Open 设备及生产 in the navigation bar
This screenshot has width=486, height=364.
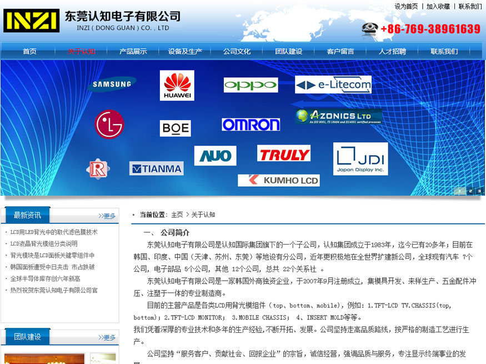point(185,52)
